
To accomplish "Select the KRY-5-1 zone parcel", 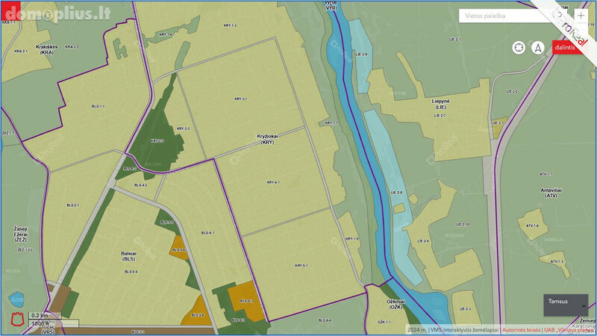I will click(301, 266).
